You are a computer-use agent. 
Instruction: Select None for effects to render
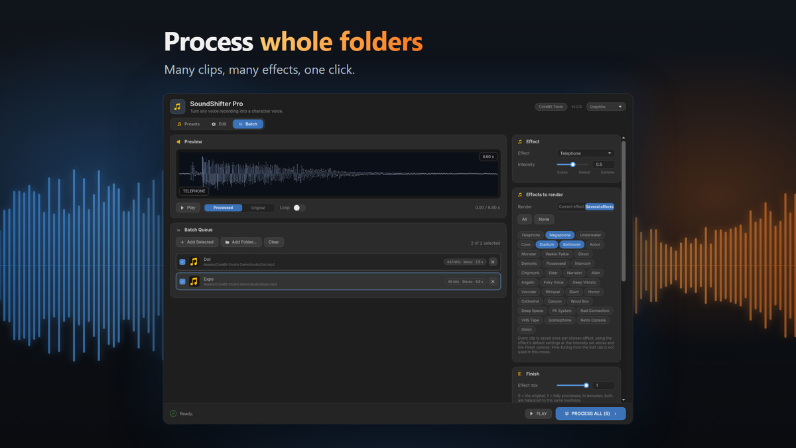(544, 220)
